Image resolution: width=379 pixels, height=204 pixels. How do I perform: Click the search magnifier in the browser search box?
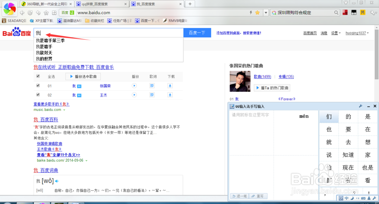(x=336, y=12)
